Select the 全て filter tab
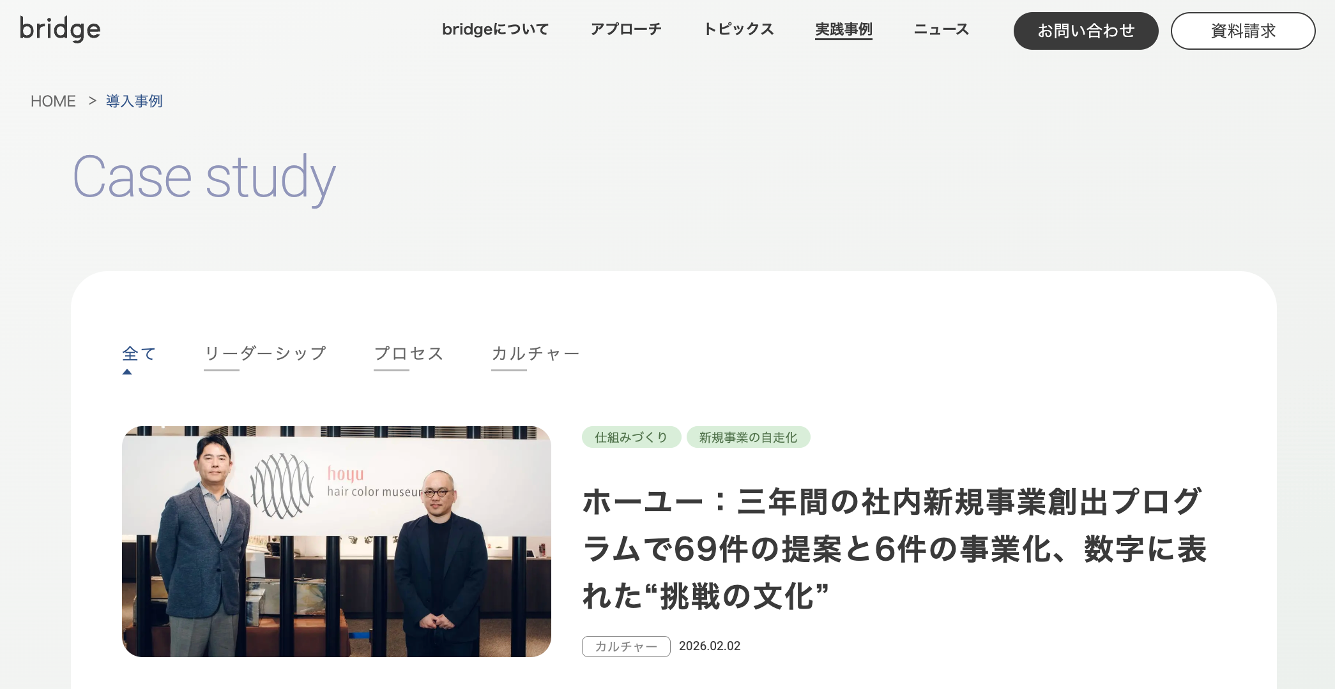Image resolution: width=1335 pixels, height=689 pixels. coord(139,354)
